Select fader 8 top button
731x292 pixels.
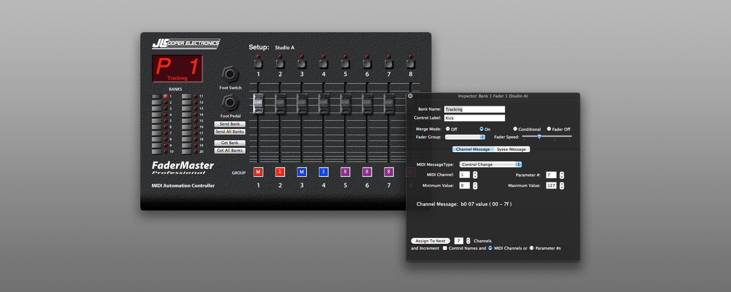[410, 64]
